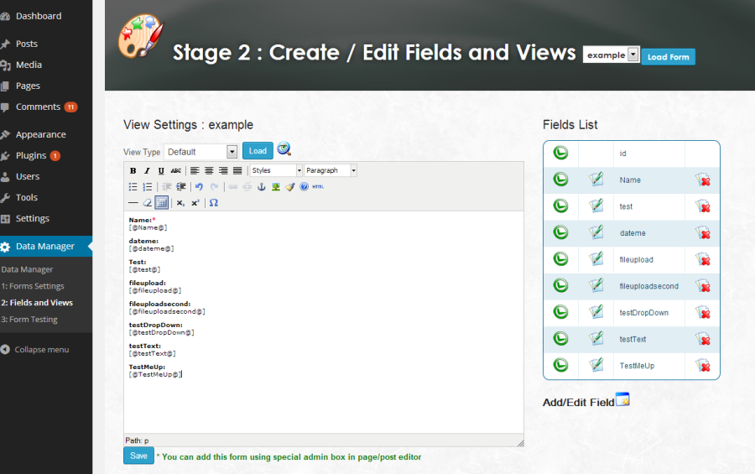Click inside the view editor text area

(x=324, y=322)
